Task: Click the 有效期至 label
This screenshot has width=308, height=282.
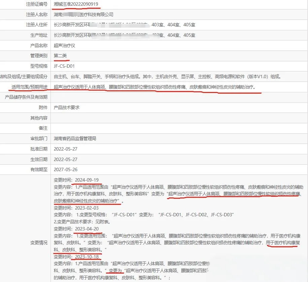Action: pyautogui.click(x=39, y=169)
